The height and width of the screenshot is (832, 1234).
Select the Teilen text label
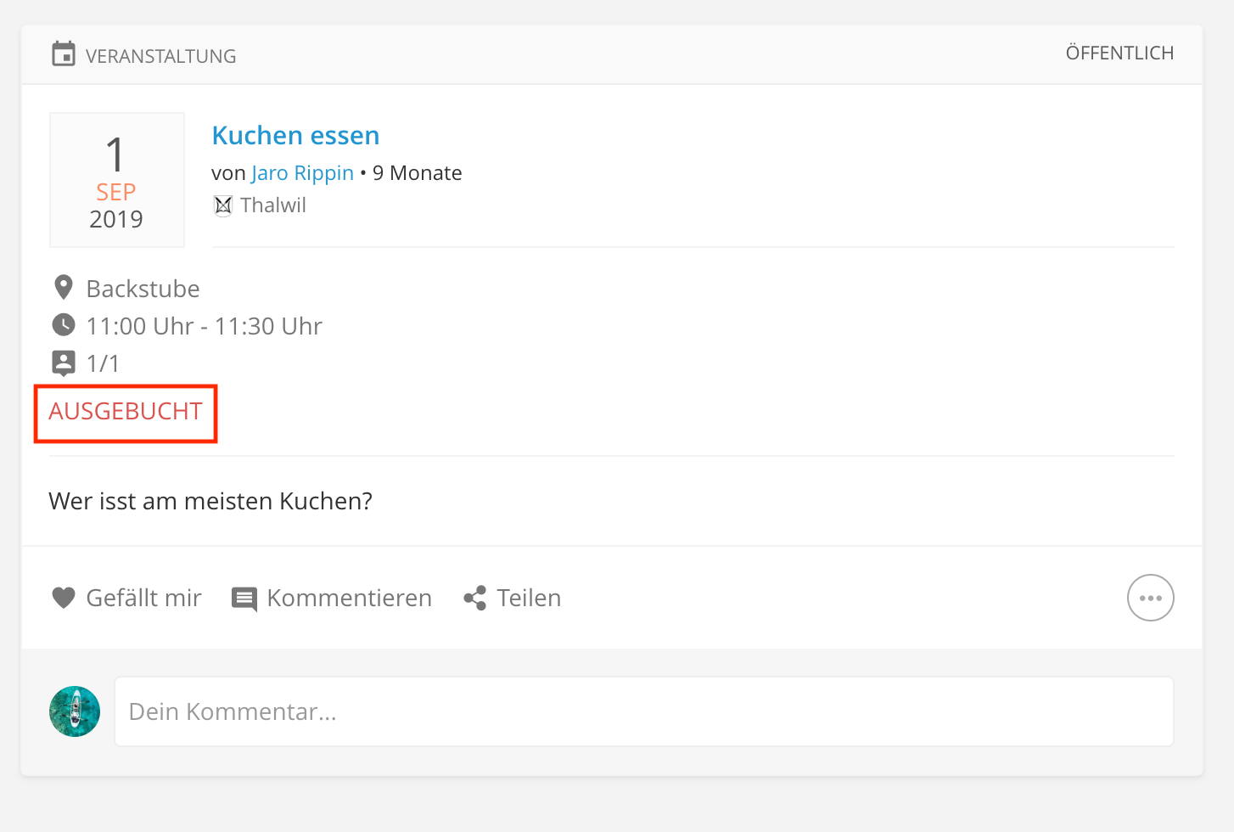click(x=529, y=598)
